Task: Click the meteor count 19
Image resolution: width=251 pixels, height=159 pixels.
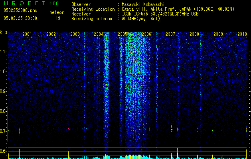Action: coord(58,18)
